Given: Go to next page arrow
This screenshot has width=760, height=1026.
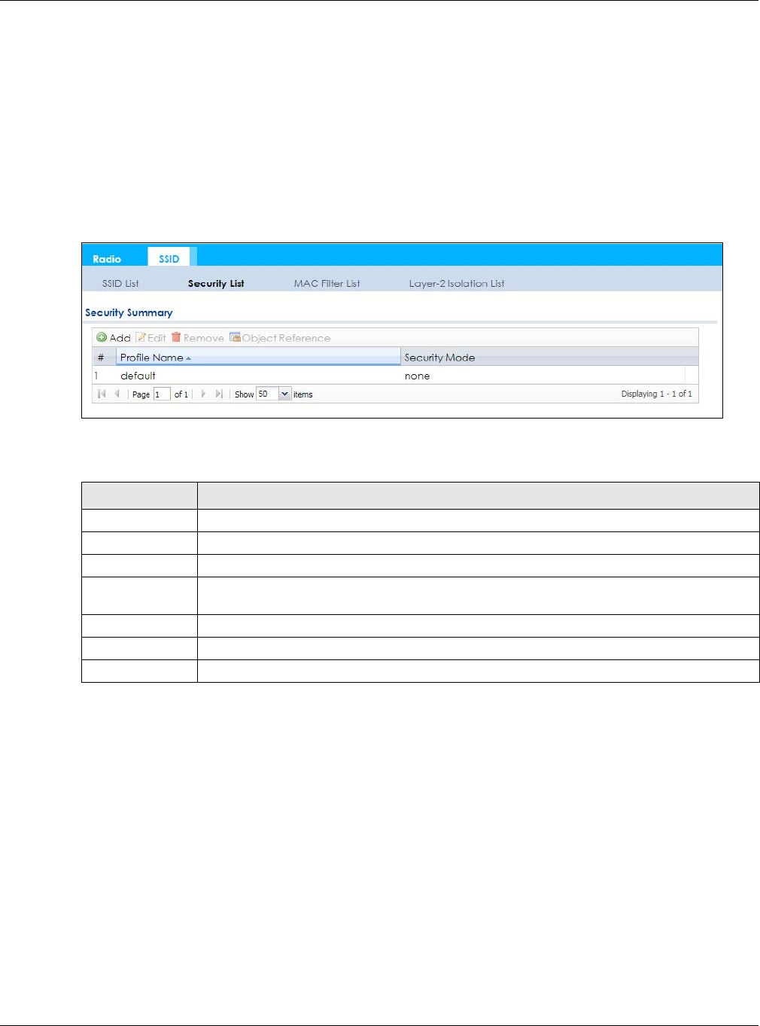Looking at the screenshot, I should 203,394.
